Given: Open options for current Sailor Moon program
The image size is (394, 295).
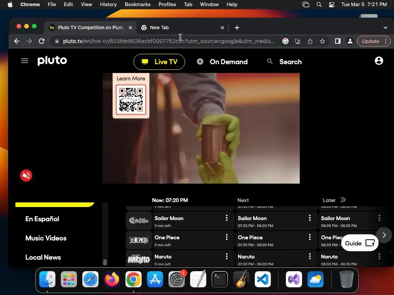Looking at the screenshot, I should coord(226,218).
